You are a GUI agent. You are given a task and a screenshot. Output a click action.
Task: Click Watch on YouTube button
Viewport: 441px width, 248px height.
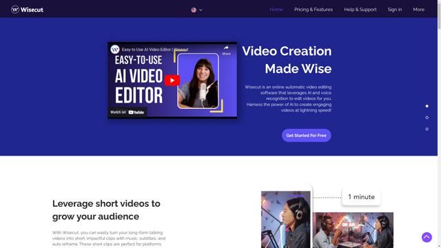pos(127,112)
